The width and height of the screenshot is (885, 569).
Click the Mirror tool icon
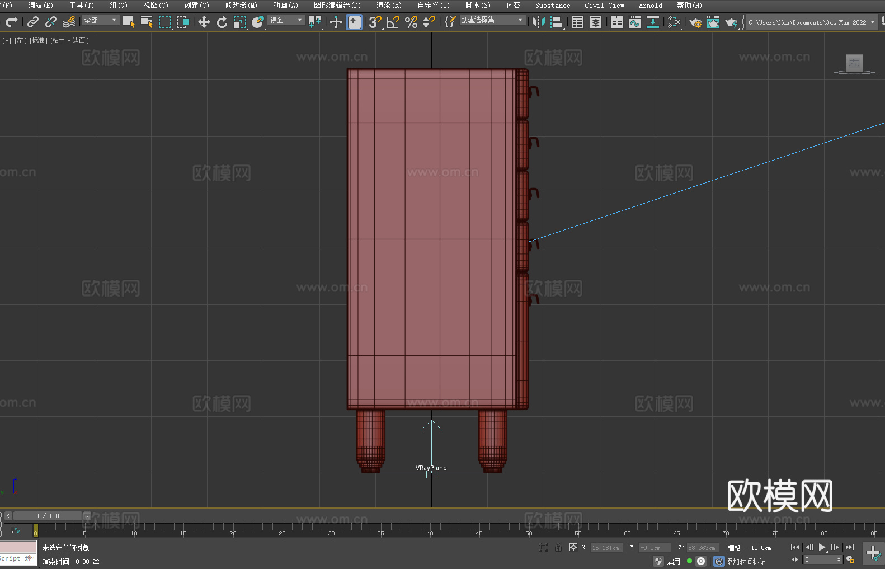(539, 22)
